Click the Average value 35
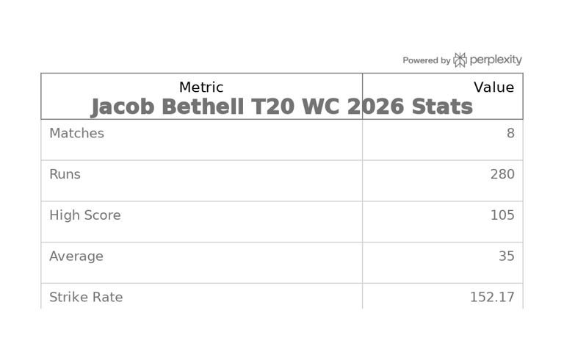 coord(506,256)
